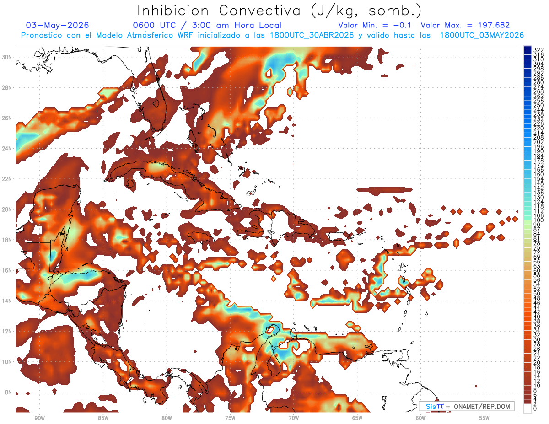Click the 90W longitude axis label

[x=39, y=418]
